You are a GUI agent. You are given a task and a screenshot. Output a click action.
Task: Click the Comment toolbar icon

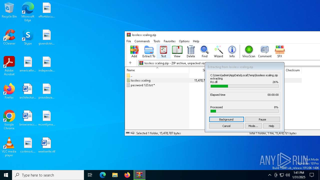[x=265, y=51]
